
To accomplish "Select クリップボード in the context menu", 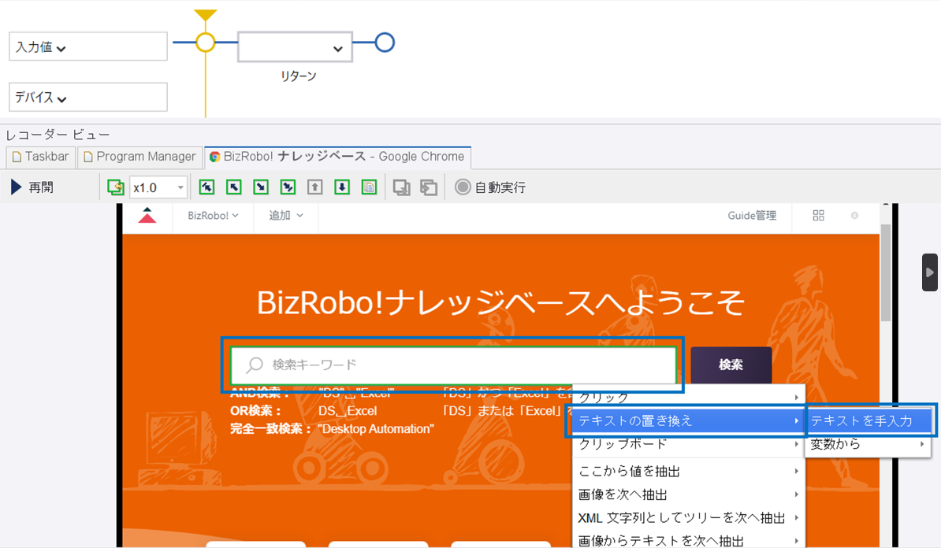I will pos(688,444).
